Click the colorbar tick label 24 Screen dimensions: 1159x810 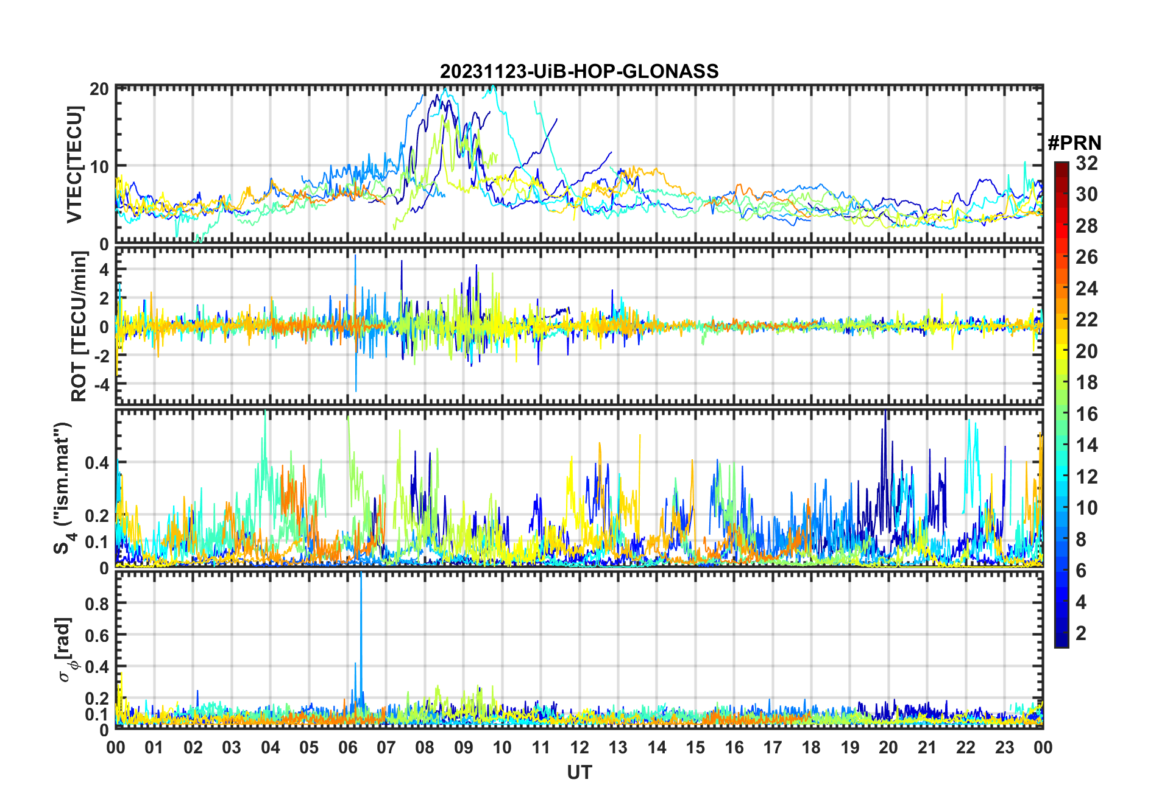tap(1086, 288)
